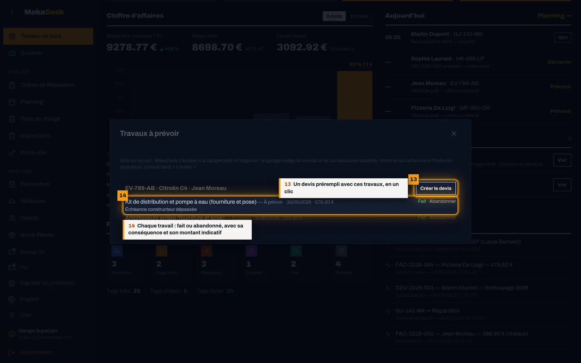The image size is (581, 363).
Task: Click the Backup OK status icon
Action: pyautogui.click(x=12, y=252)
